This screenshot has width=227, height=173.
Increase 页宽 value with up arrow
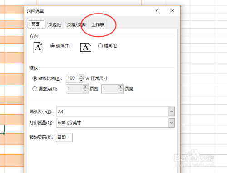point(85,87)
